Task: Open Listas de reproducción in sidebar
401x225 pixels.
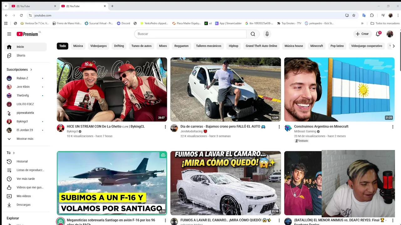Action: 25,170
